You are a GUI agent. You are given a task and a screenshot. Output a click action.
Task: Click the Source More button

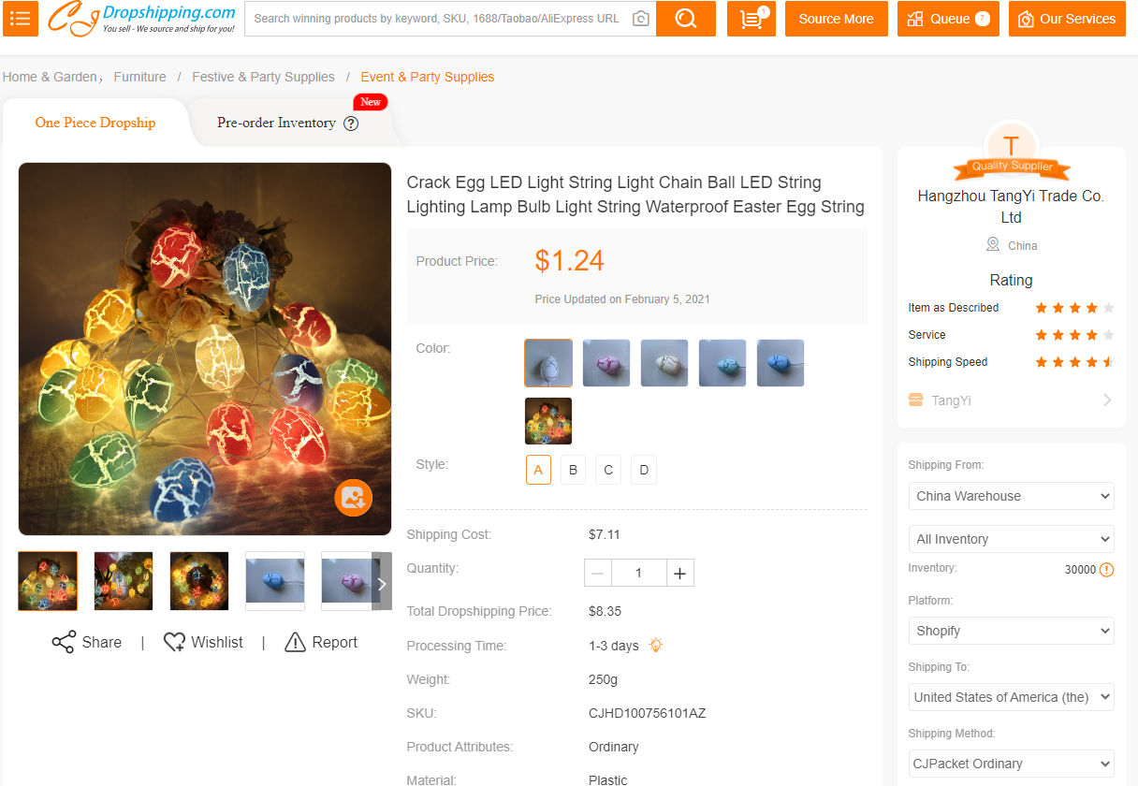click(836, 19)
